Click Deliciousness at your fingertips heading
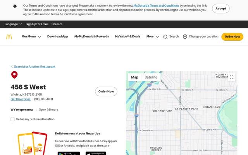Image resolution: width=248 pixels, height=155 pixels. (x=77, y=133)
